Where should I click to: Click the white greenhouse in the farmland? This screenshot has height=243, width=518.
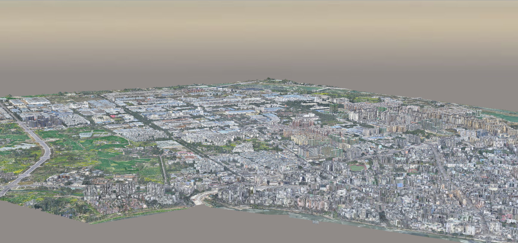coord(86,135)
